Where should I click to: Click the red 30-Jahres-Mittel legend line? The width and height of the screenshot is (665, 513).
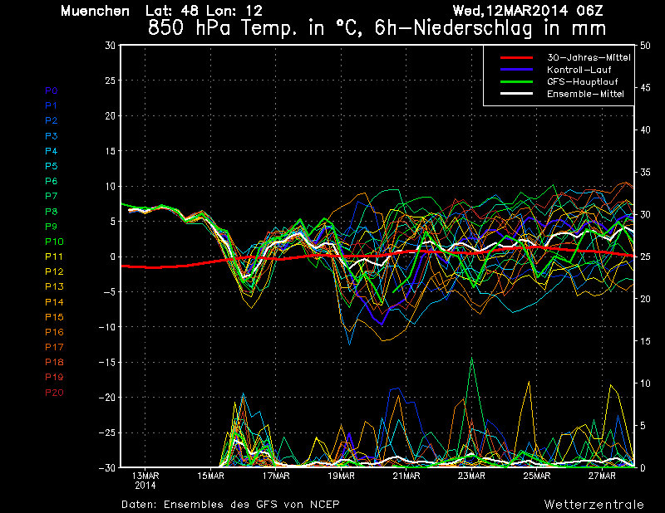tap(516, 57)
